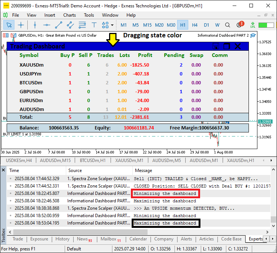Switch chart to weekly timeframe
Viewport: 277px width, 253px height.
click(x=217, y=25)
